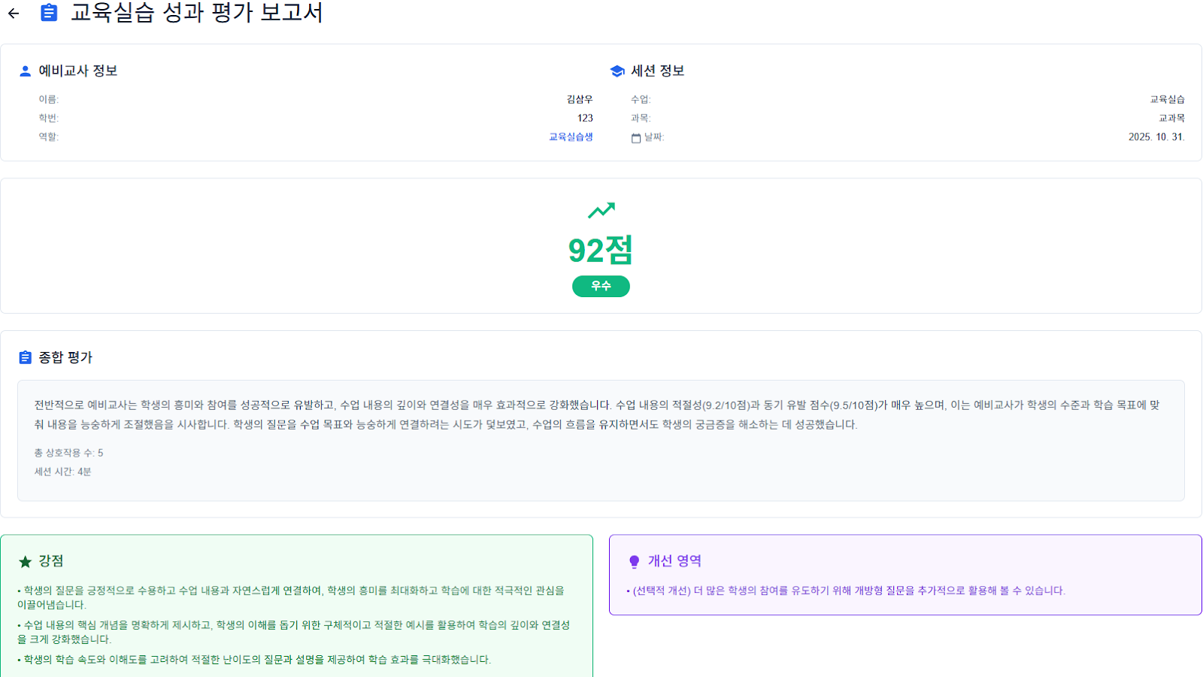Click the 총 상호작용 수: 5 text

coord(68,453)
